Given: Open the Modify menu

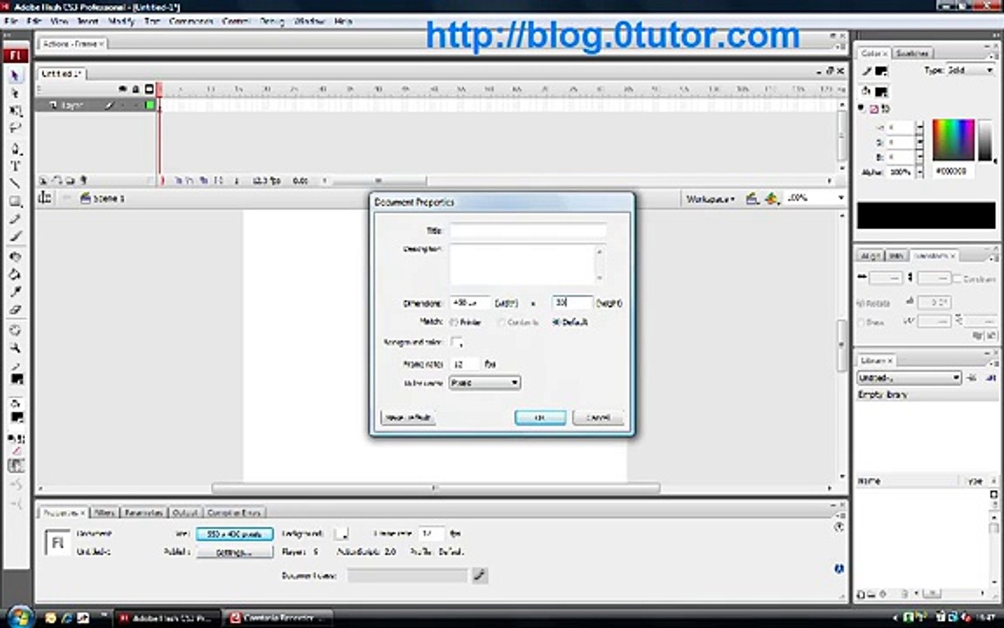Looking at the screenshot, I should [121, 21].
